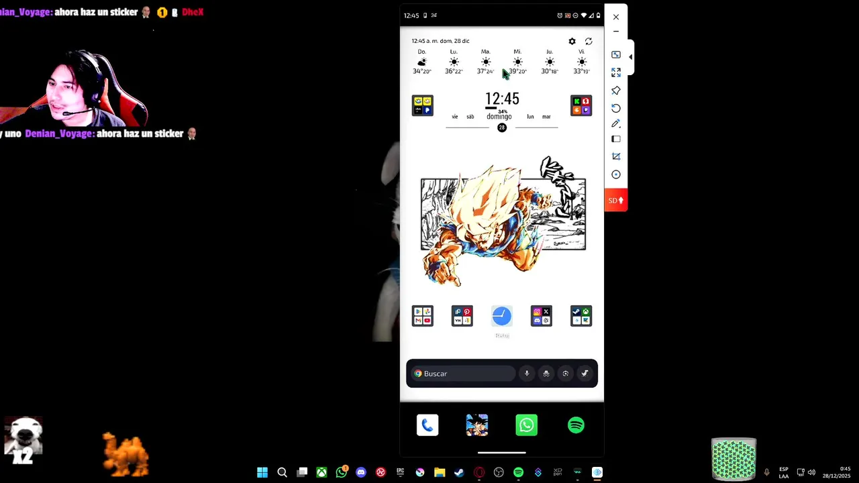Open Opera GX from the taskbar

479,472
